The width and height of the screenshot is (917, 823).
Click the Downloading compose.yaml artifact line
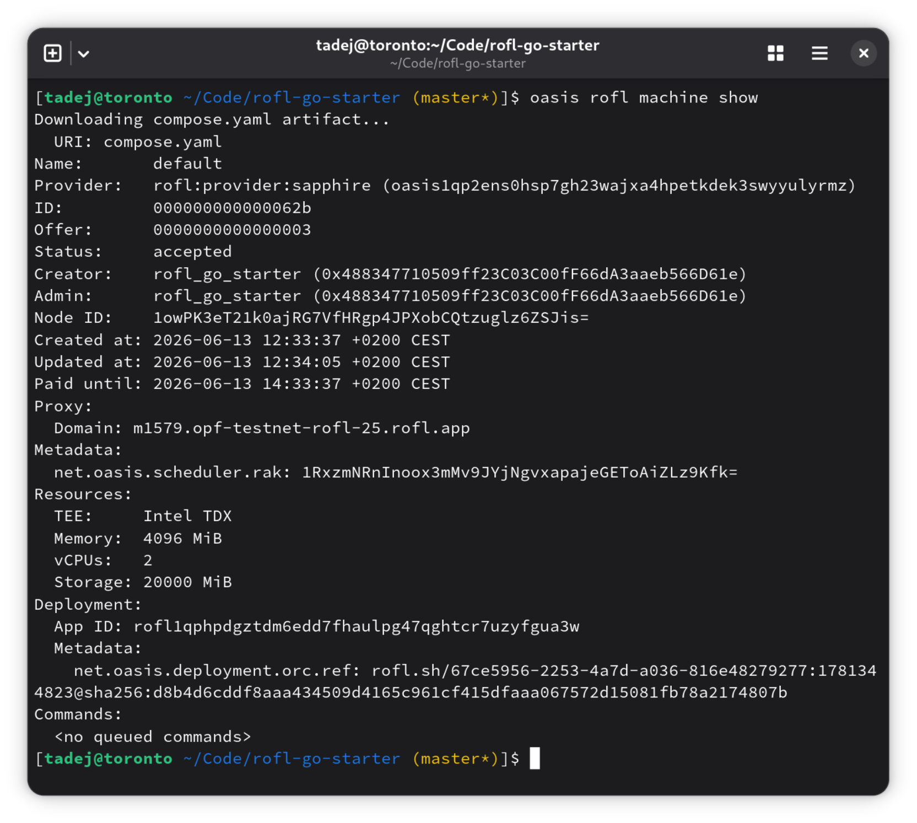(x=212, y=120)
